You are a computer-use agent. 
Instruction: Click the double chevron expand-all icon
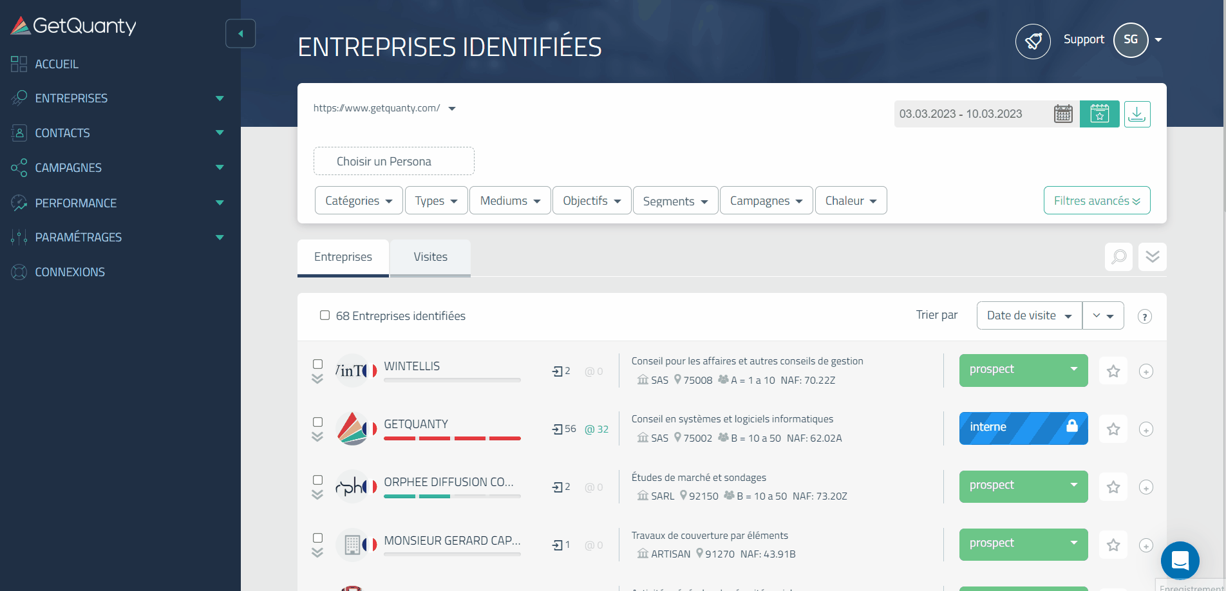pyautogui.click(x=1153, y=257)
